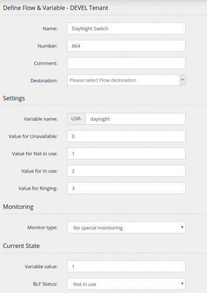Select the Value for Ringing field
207x293 pixels.
click(x=126, y=188)
